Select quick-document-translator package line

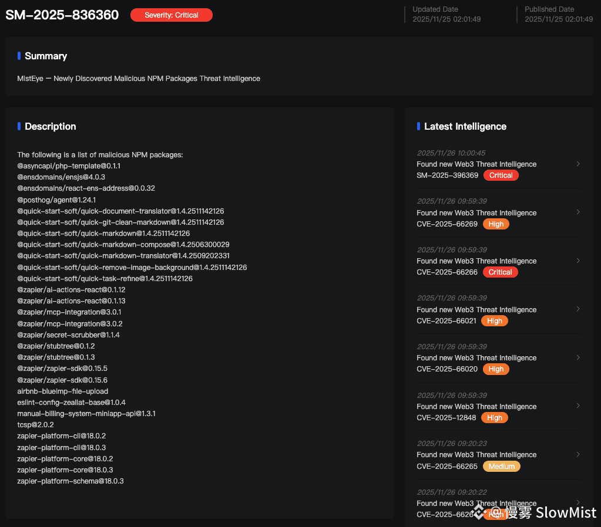click(x=121, y=211)
